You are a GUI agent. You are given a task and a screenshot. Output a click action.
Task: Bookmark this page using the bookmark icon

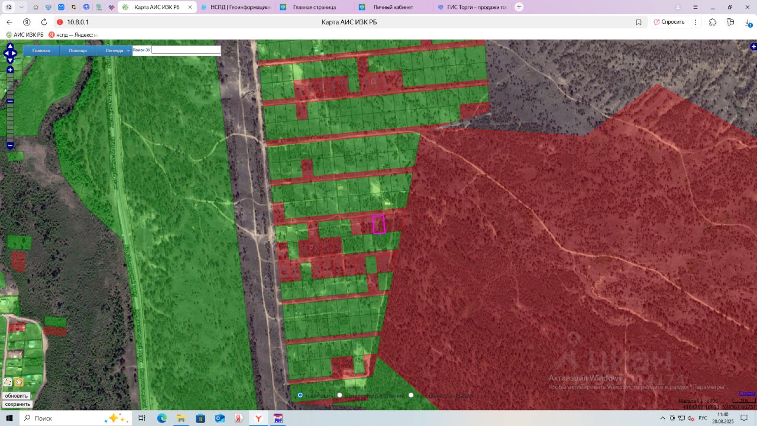[x=639, y=22]
